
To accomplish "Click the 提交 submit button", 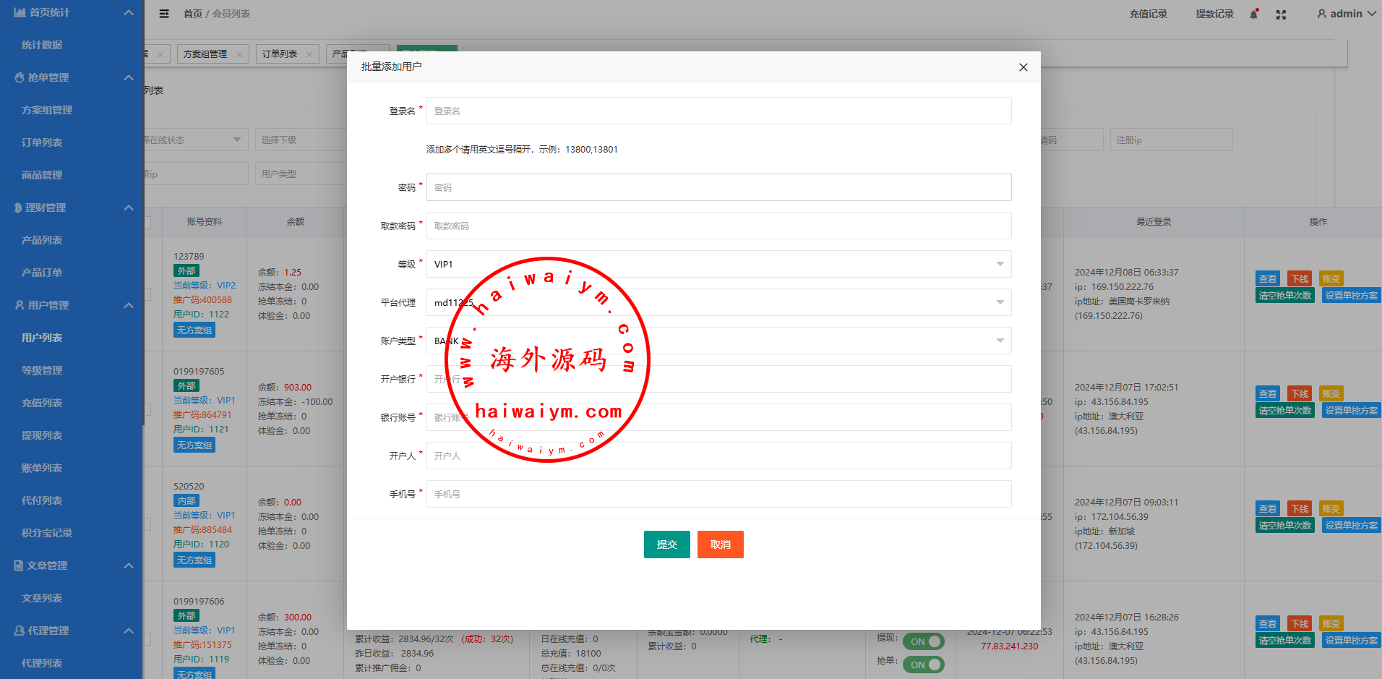I will tap(666, 545).
